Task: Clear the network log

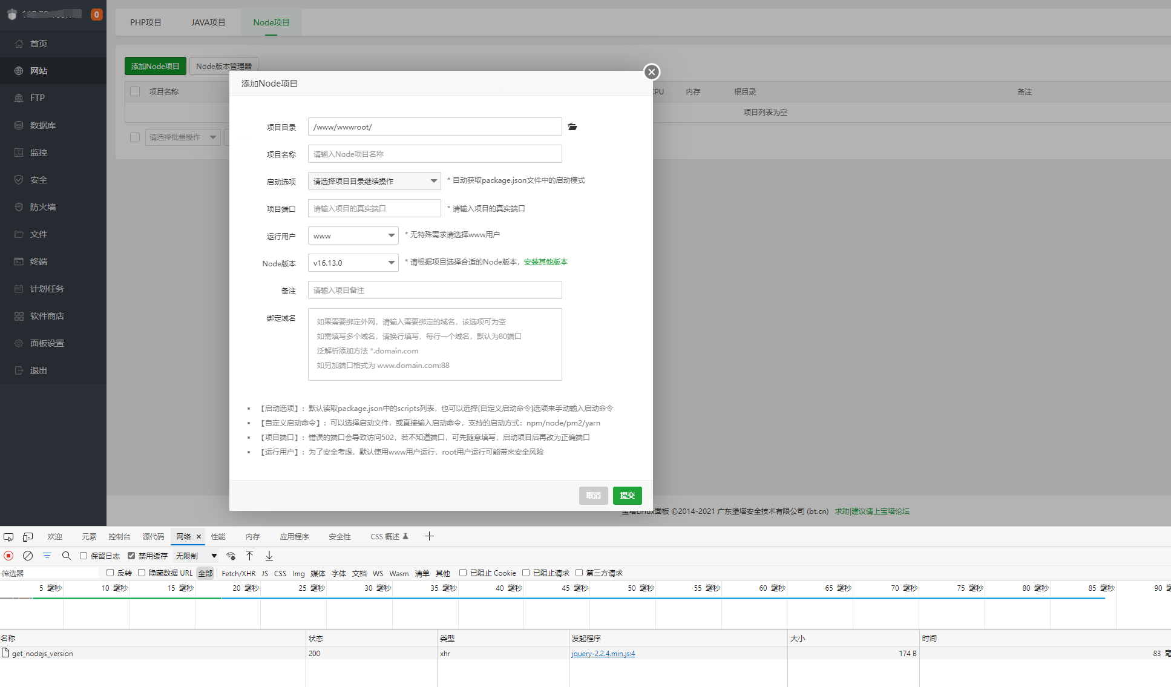Action: click(x=28, y=556)
